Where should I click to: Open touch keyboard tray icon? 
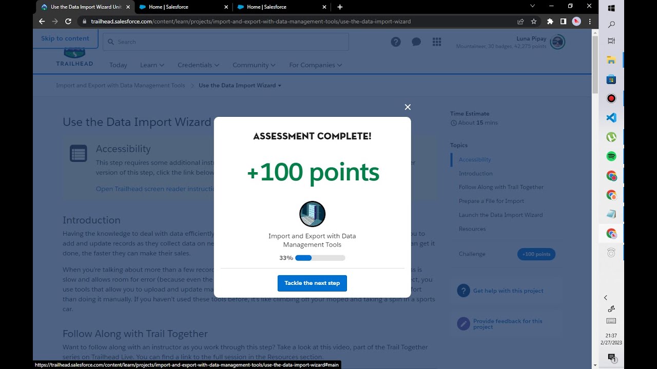pyautogui.click(x=611, y=321)
